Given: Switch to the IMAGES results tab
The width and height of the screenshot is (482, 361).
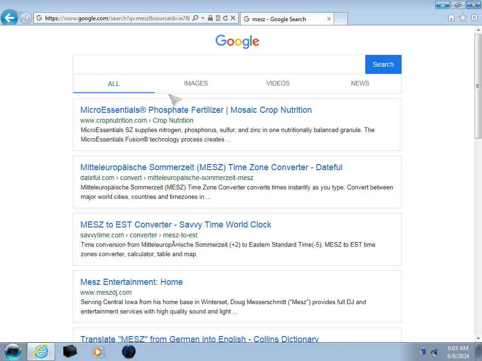Looking at the screenshot, I should click(196, 83).
